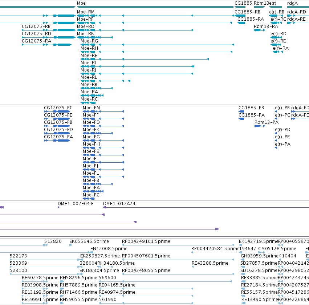Viewport: 309px width, 305px height.
Task: Select protein label CG12075-PB
Action: click(58, 122)
